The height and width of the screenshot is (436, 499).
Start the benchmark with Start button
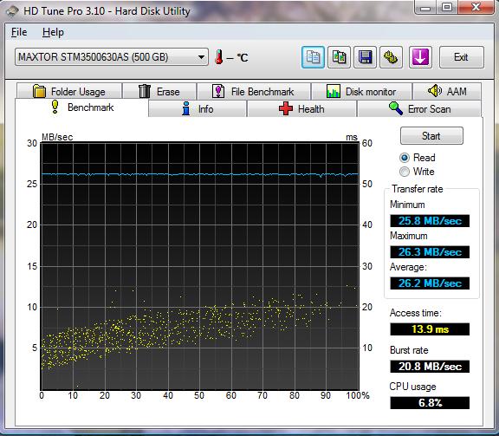tap(431, 136)
